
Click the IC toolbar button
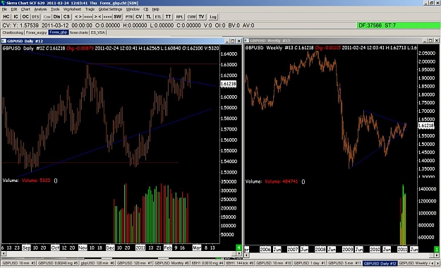coord(16,17)
